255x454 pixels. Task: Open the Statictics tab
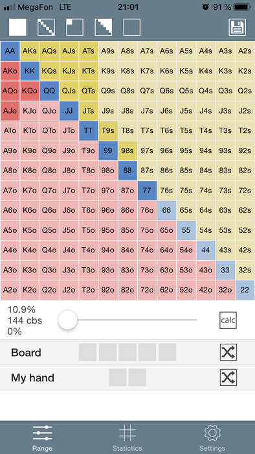[127, 438]
